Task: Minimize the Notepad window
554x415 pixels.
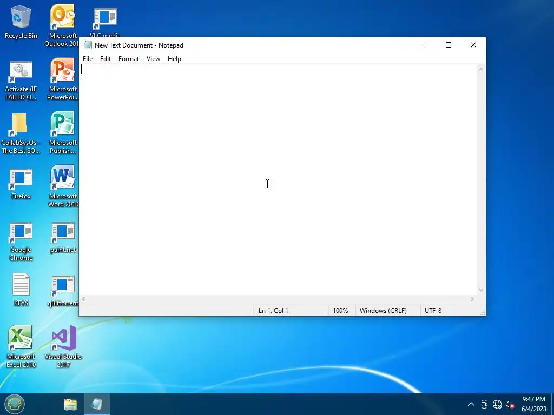Action: [424, 45]
